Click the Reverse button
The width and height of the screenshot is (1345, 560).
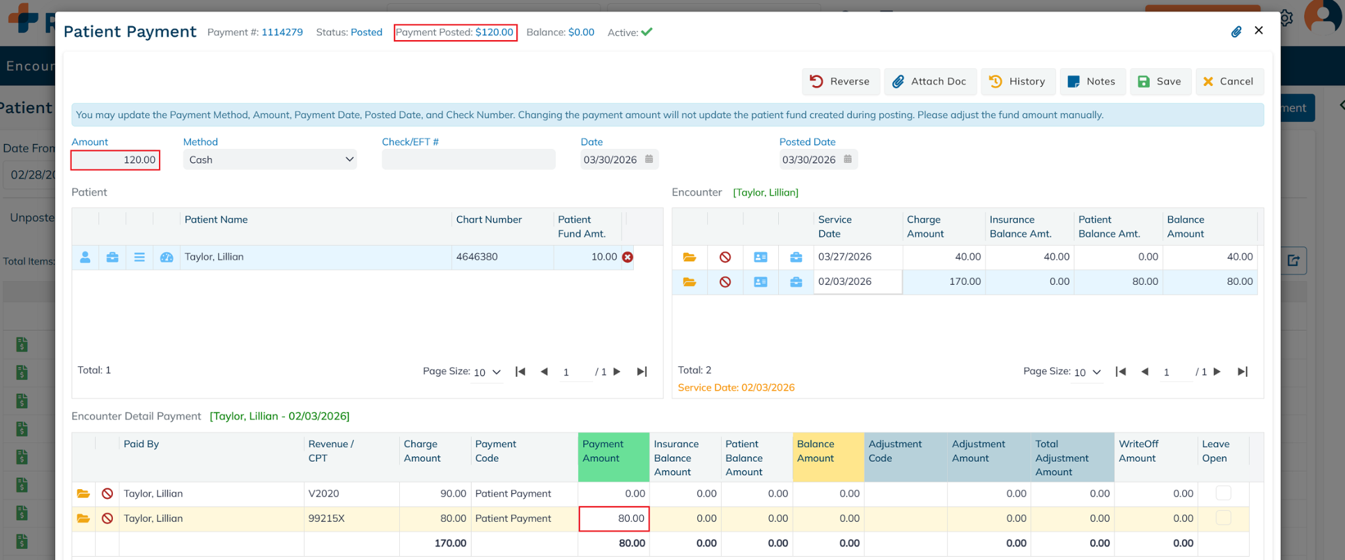pos(840,81)
